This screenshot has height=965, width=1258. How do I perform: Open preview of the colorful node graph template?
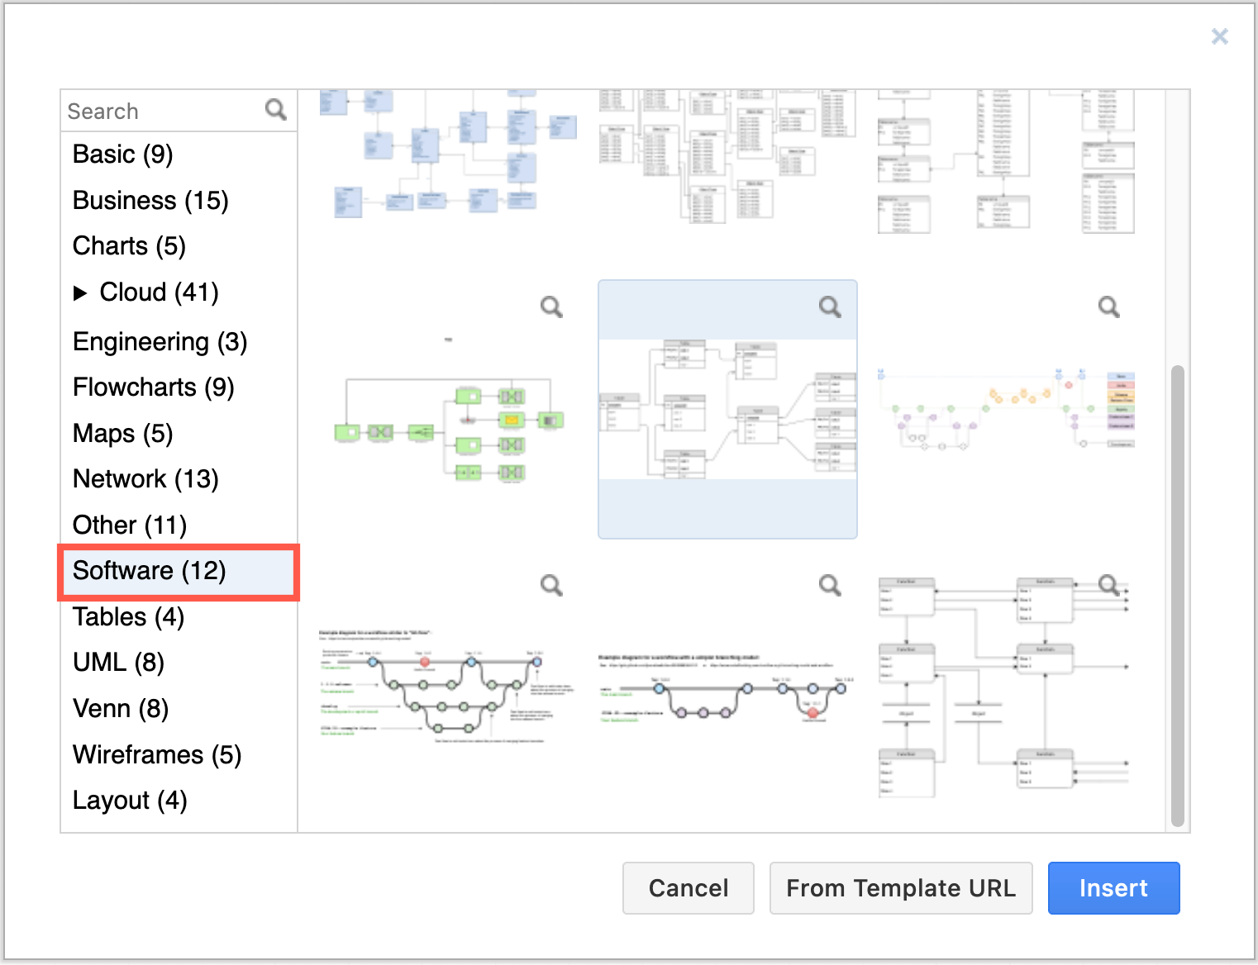pyautogui.click(x=1108, y=306)
